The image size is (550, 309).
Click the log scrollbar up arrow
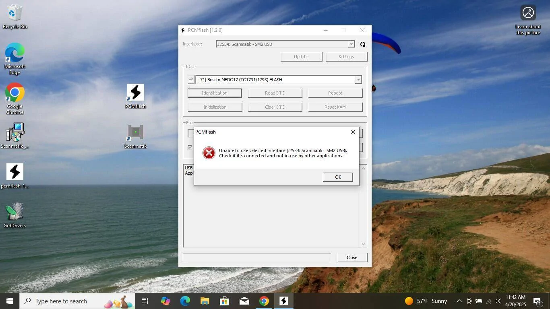[x=363, y=168]
